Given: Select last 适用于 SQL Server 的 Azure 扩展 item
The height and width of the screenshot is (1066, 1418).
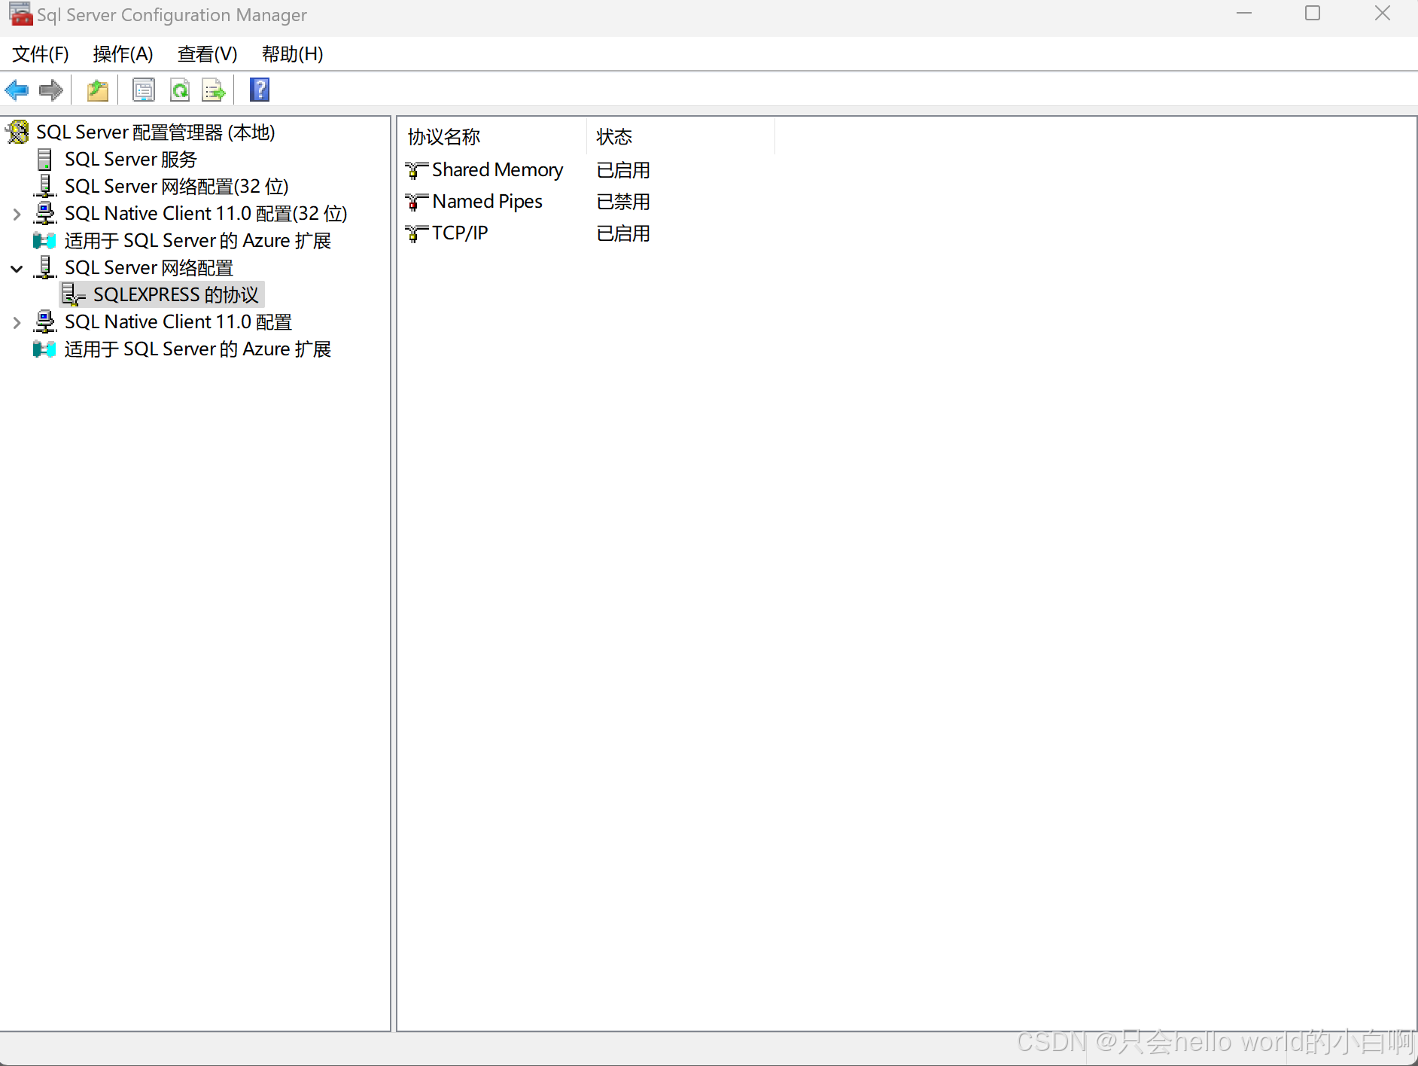Looking at the screenshot, I should click(198, 349).
